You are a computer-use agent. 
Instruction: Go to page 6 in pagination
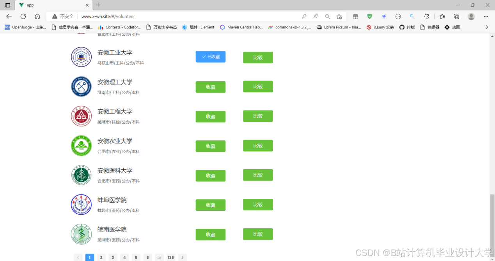click(x=147, y=257)
